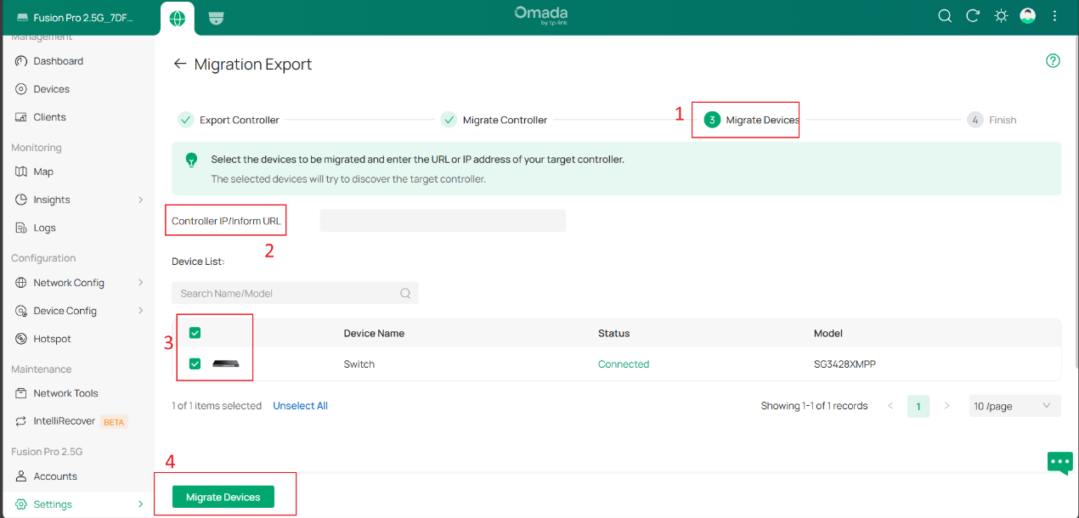
Task: Open the three-dot more options menu
Action: (1055, 16)
